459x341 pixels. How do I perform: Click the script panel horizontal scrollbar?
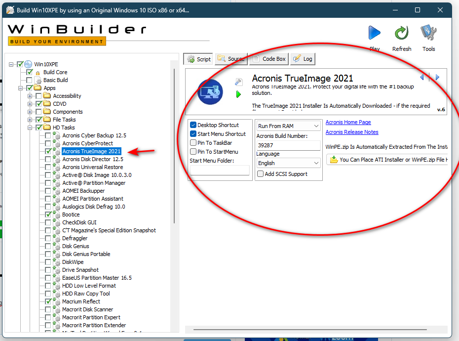(310, 329)
